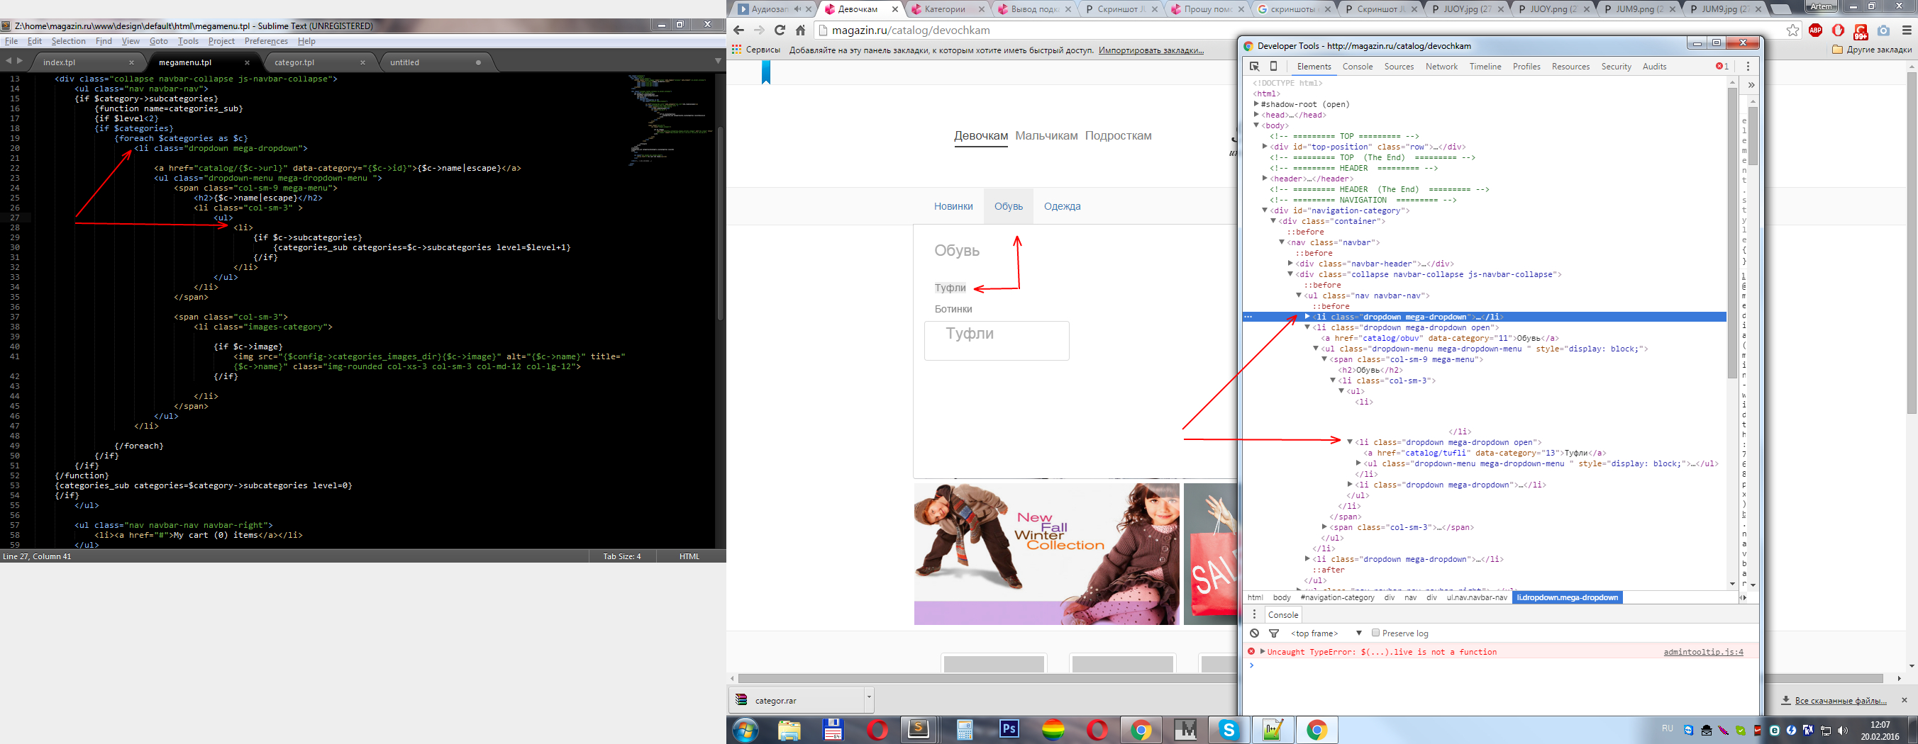This screenshot has width=1918, height=744.
Task: Enable the Preserve log checkbox
Action: 1376,633
